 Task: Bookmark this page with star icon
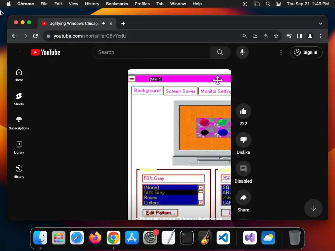pos(276,36)
